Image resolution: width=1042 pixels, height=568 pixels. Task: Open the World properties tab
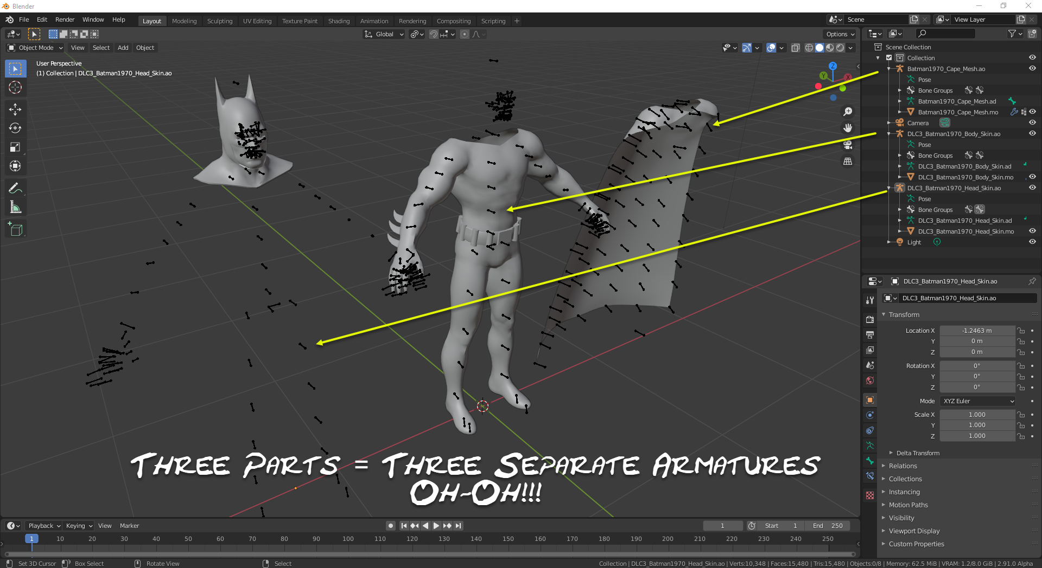tap(870, 380)
